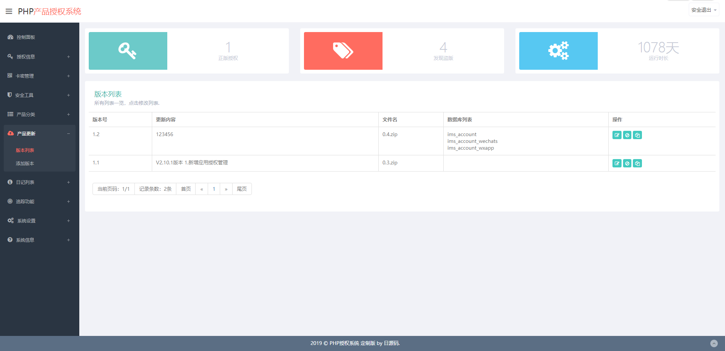Click the copy icon for version 1.2
The image size is (725, 351).
pos(637,135)
